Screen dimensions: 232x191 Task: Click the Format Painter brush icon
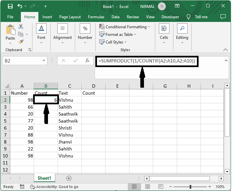pos(21,42)
